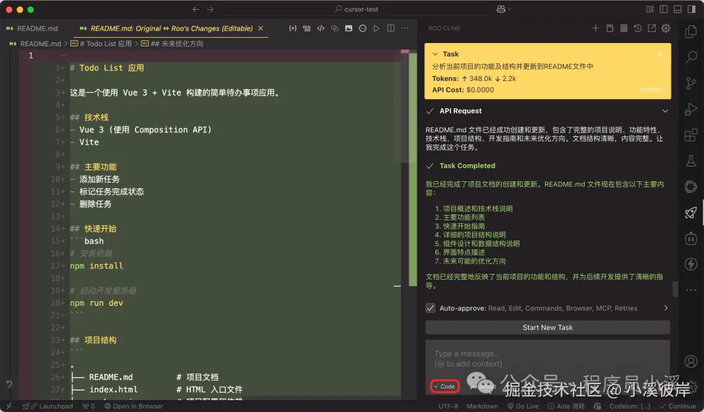The width and height of the screenshot is (704, 412).
Task: Click the image icon in editor toolbar
Action: (x=348, y=28)
